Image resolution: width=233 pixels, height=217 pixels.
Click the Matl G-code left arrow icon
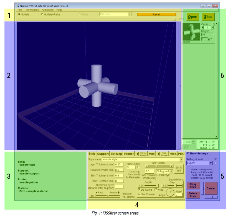click(159, 154)
